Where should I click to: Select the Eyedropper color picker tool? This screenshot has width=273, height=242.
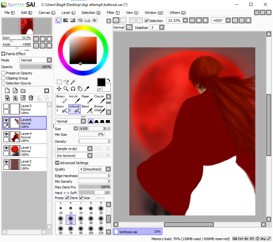tap(87, 89)
